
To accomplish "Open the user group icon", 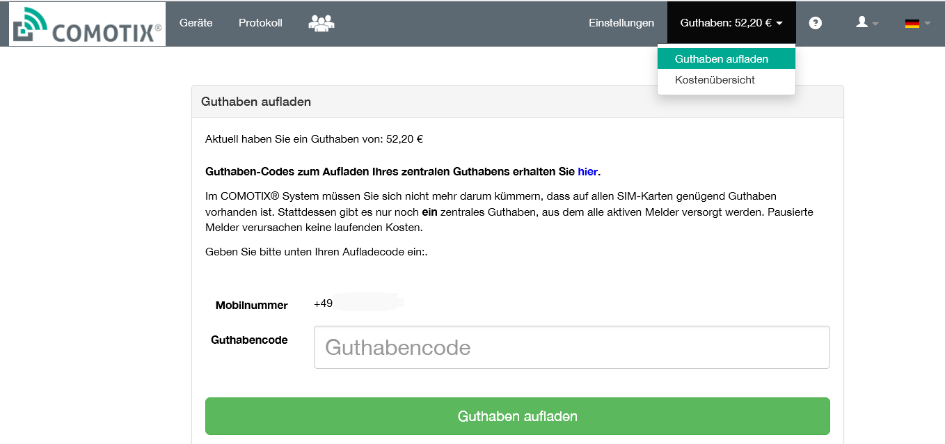I will pos(321,23).
